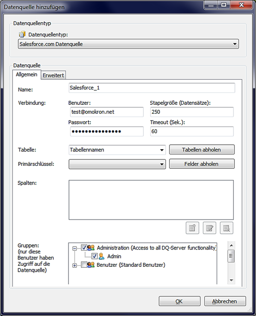Click the Administration group users icon
This screenshot has height=316, width=256.
(x=91, y=248)
